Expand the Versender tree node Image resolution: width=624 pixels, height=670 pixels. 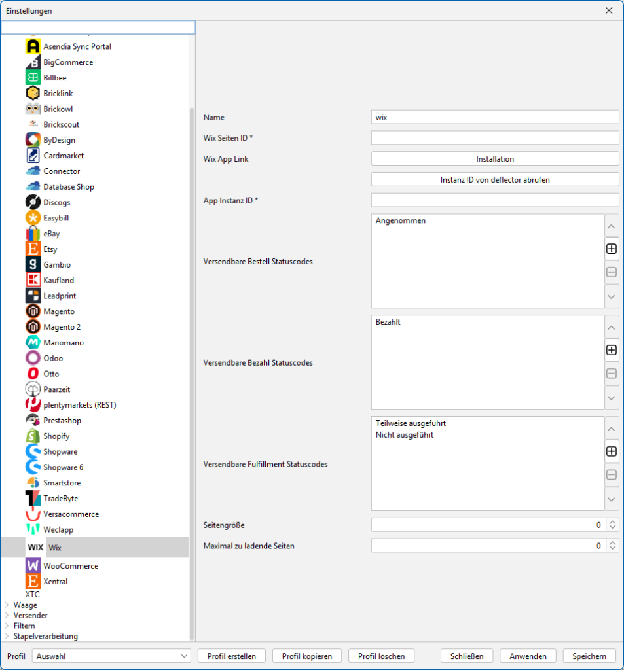point(7,616)
